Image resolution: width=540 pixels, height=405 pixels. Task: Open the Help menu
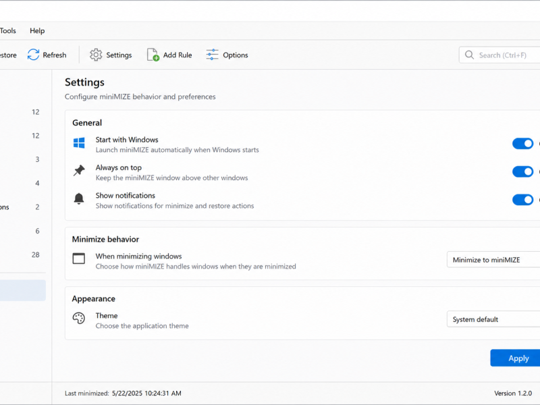tap(37, 30)
